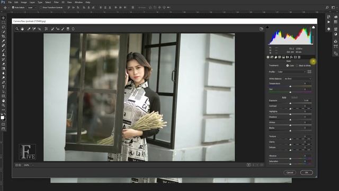The image size is (339, 191).
Task: Click the Auto tone button
Action: click(x=284, y=98)
